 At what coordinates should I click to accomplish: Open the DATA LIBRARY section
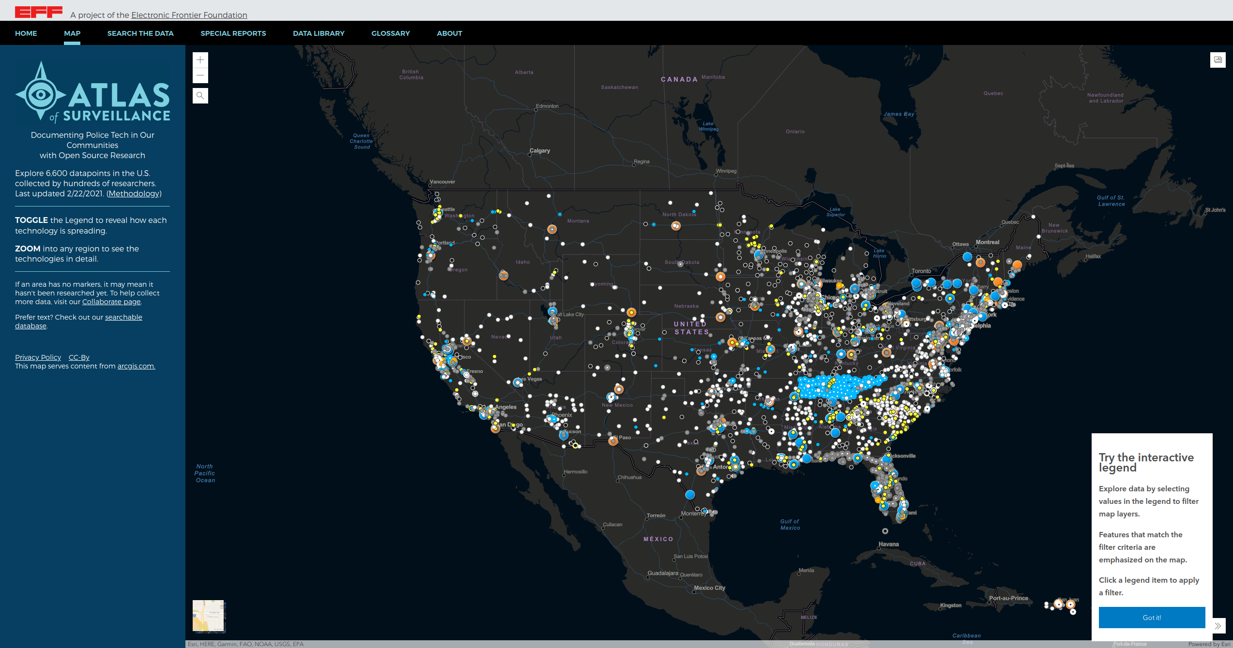click(x=319, y=33)
